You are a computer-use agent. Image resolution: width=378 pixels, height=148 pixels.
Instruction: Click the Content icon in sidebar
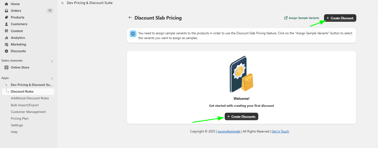tap(6, 31)
